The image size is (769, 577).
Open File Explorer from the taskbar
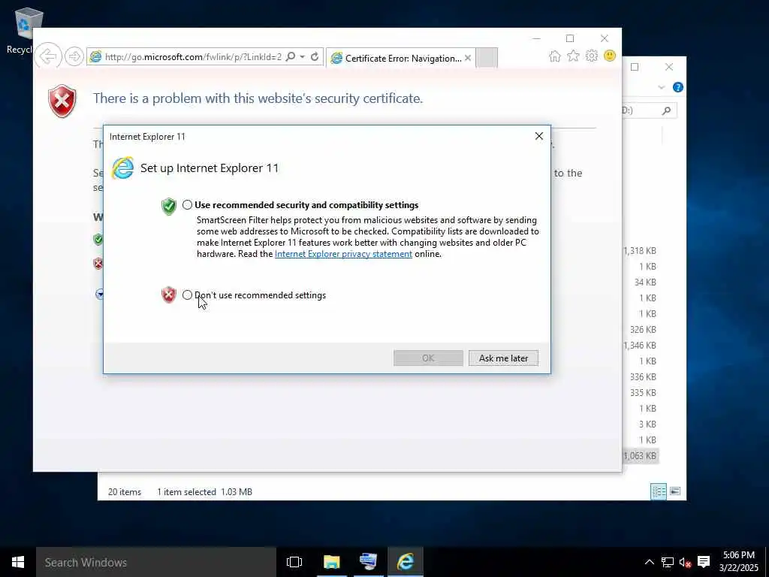coord(331,562)
